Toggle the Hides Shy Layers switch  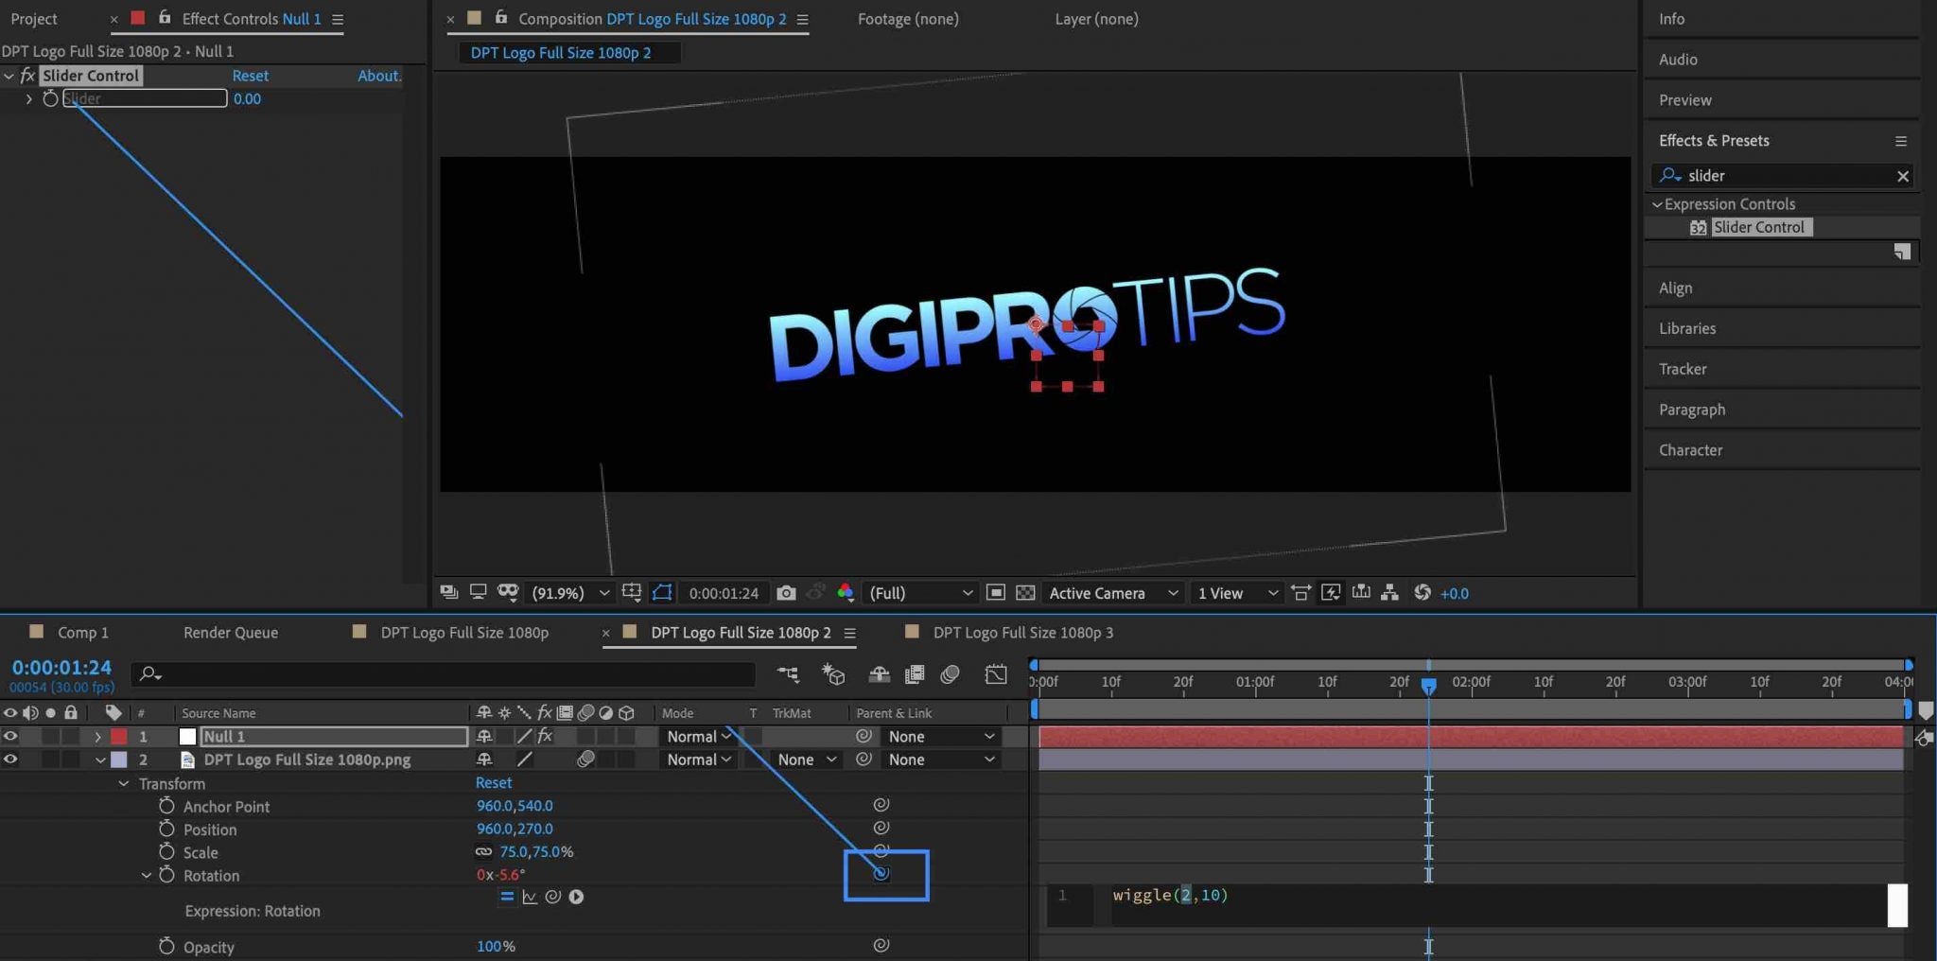[x=880, y=674]
